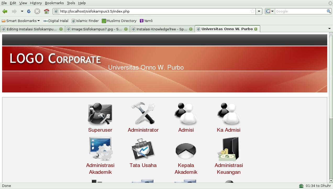Click the Kepala Akademik text link
This screenshot has width=333, height=189.
(186, 169)
